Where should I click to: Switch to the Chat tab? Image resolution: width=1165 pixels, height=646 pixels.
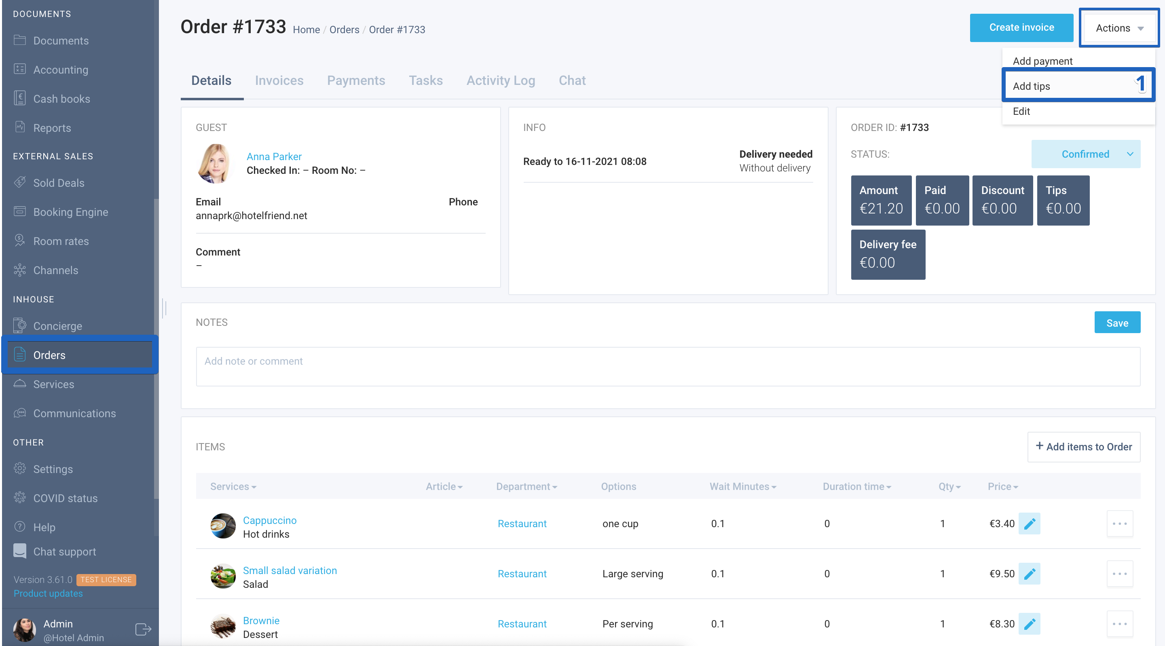(x=572, y=80)
